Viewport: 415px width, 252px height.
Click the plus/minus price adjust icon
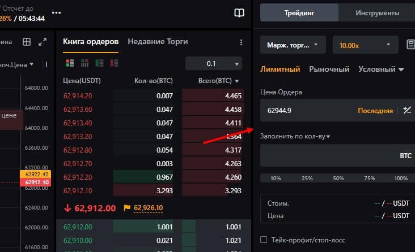tap(406, 111)
